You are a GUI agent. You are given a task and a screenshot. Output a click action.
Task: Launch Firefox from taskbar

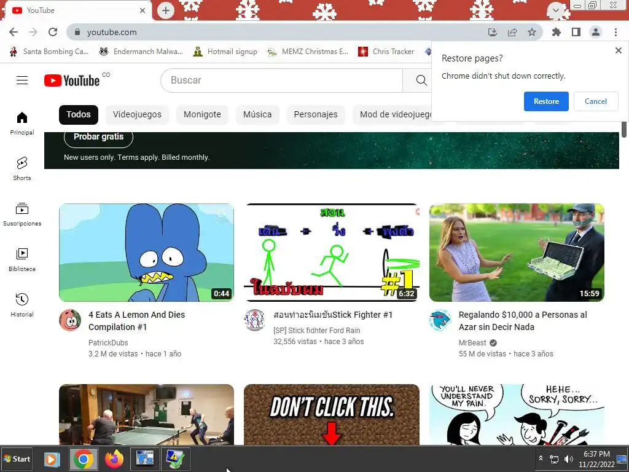pyautogui.click(x=114, y=458)
